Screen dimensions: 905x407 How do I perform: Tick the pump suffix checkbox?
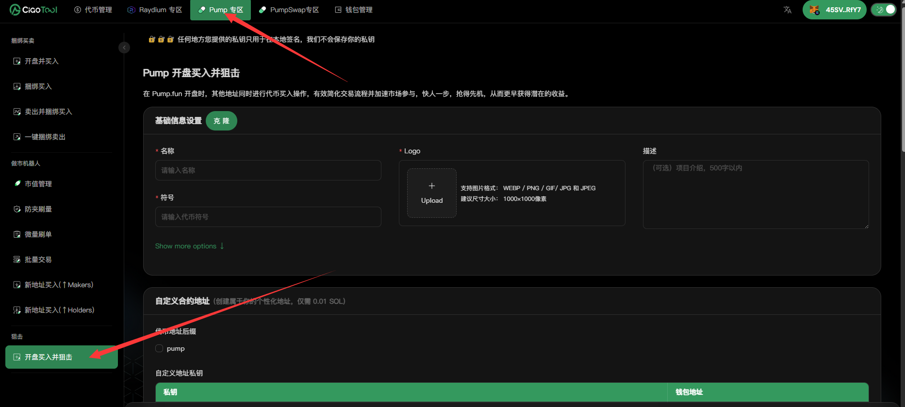[x=159, y=348]
